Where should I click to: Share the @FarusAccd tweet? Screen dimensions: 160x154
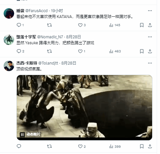pyautogui.click(x=150, y=25)
